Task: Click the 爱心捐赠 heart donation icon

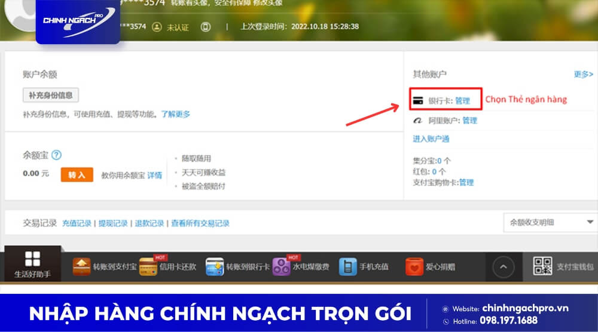Action: [x=414, y=266]
